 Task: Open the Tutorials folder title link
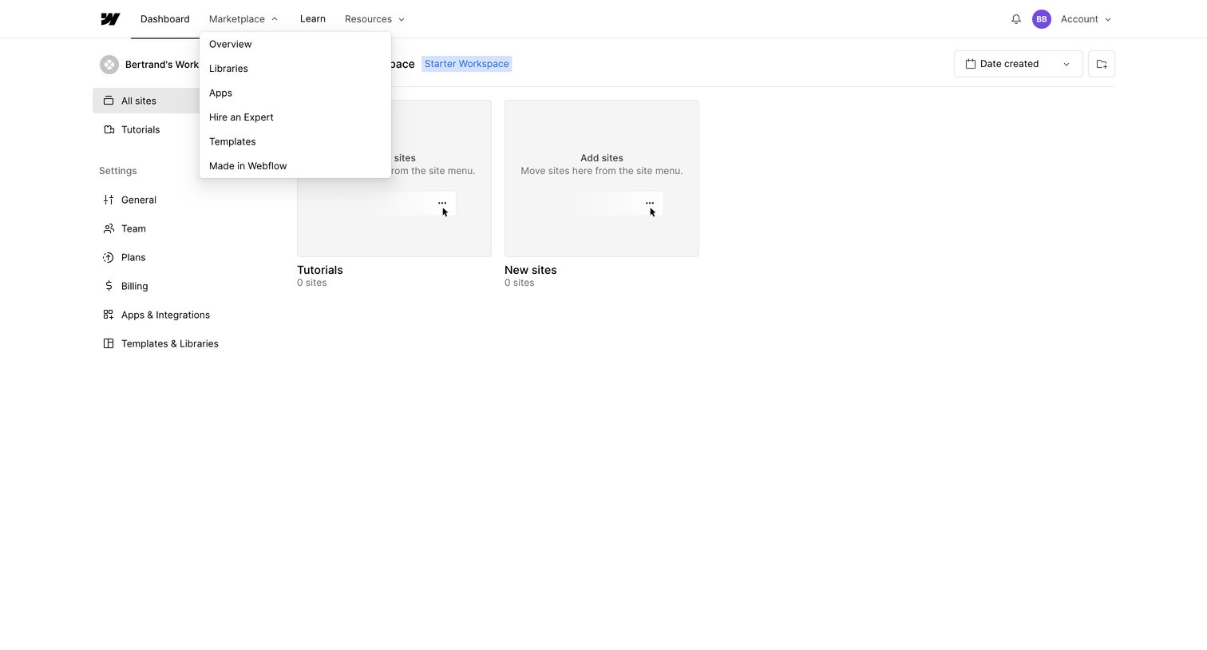coord(320,270)
